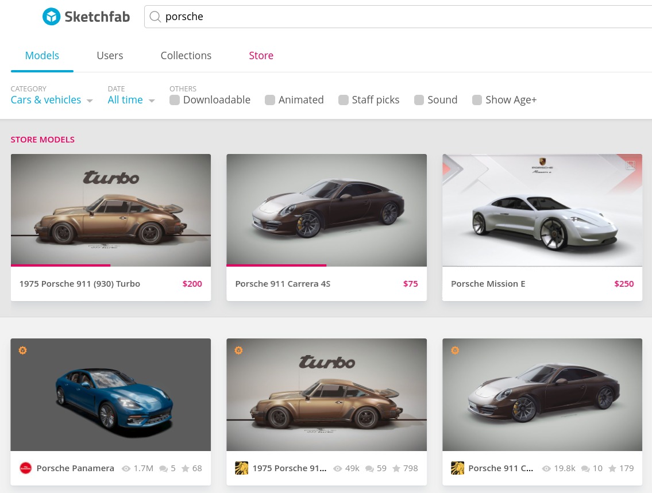Enable the Animated filter checkbox
Image resolution: width=652 pixels, height=493 pixels.
point(270,100)
